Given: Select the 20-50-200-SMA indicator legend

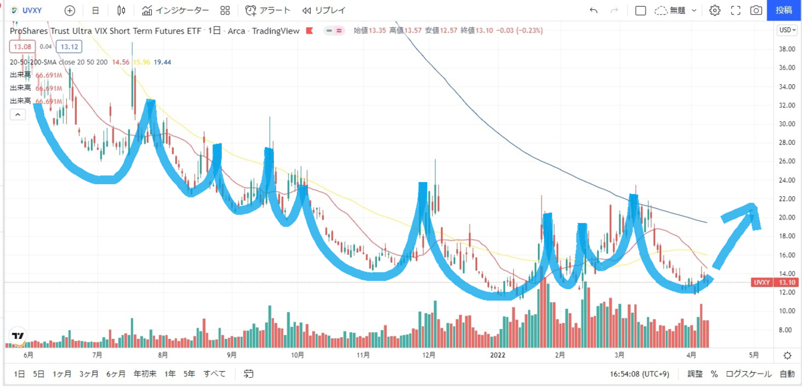Looking at the screenshot, I should 59,61.
